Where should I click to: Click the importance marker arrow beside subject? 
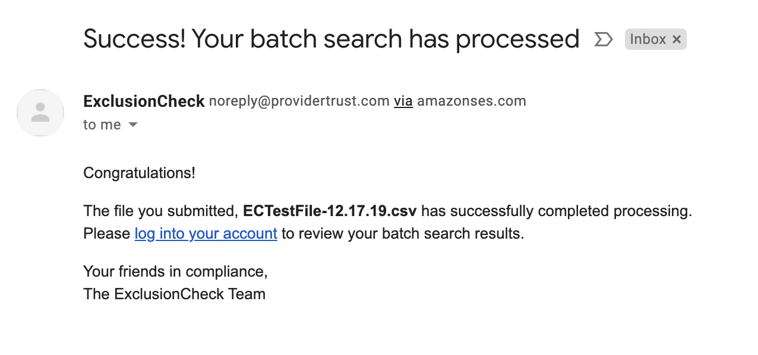603,40
